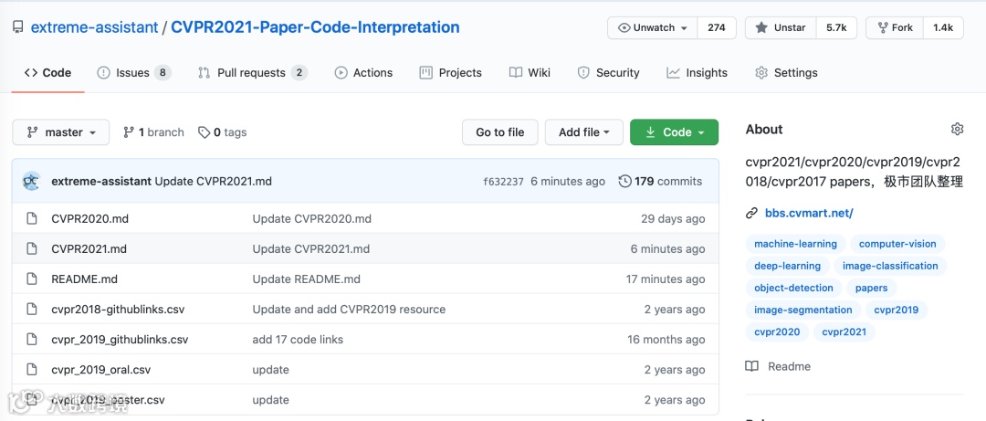Click the bbs.cvmart.net link icon
Image resolution: width=986 pixels, height=421 pixels.
[x=752, y=213]
